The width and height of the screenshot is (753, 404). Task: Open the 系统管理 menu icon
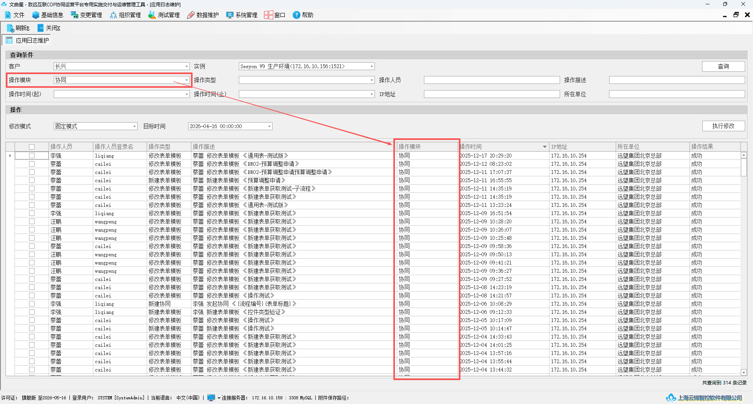tap(230, 15)
